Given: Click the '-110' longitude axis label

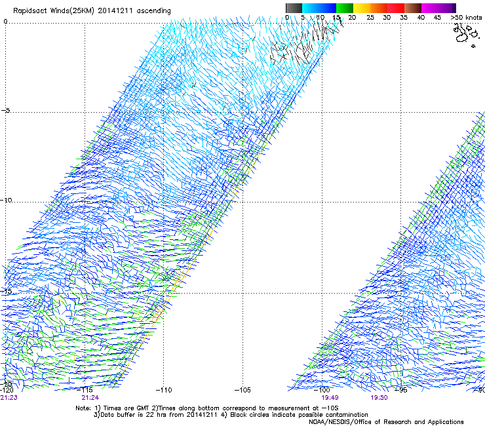Looking at the screenshot, I should tap(164, 389).
